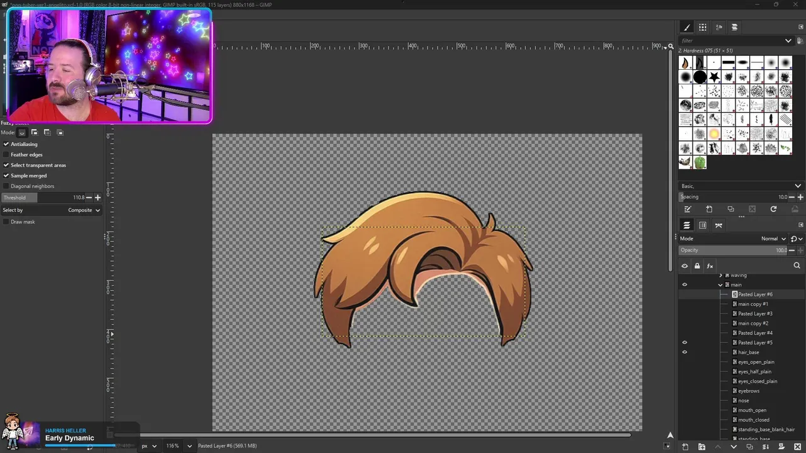Select the solid black round brush
The width and height of the screenshot is (806, 453).
point(700,77)
